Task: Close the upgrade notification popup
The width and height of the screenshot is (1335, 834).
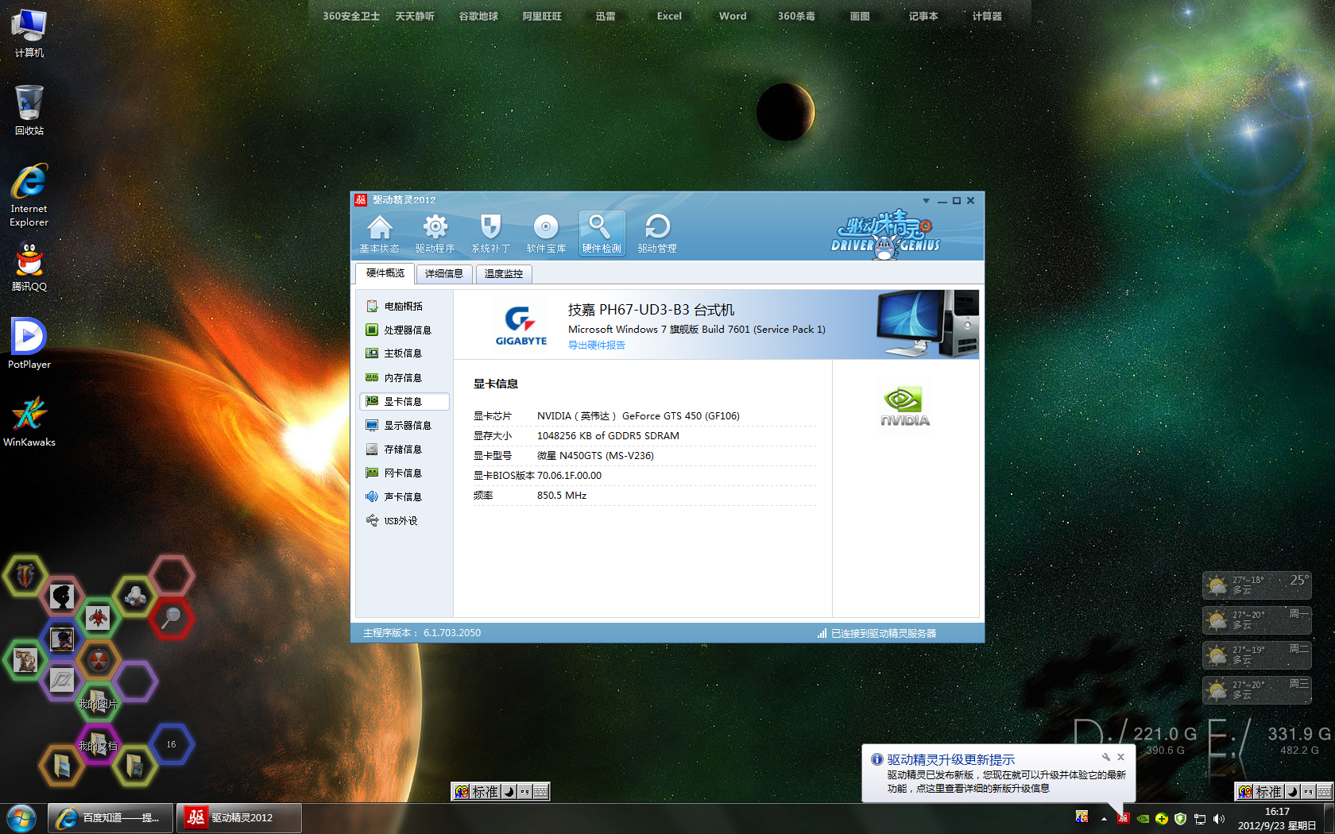Action: 1120,757
